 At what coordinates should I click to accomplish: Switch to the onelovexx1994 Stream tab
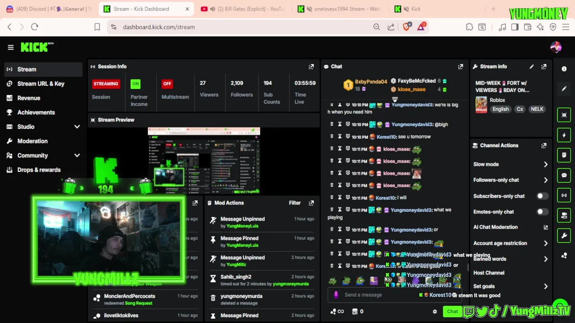click(340, 9)
